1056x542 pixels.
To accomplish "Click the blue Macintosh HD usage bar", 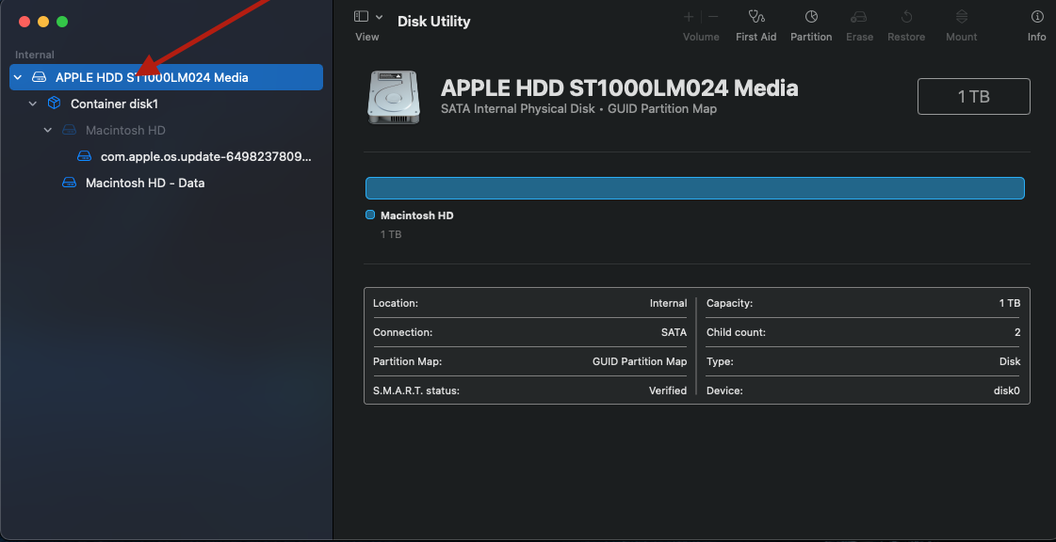I will pyautogui.click(x=694, y=188).
